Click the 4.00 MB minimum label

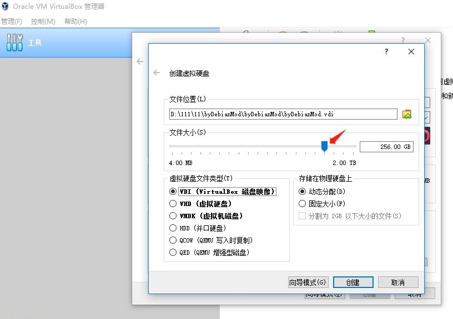(x=181, y=163)
